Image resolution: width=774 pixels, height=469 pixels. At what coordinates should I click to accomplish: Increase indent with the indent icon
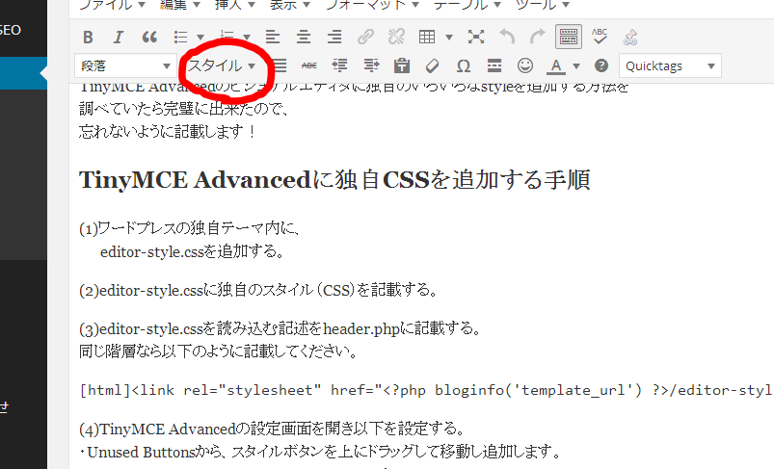click(x=371, y=65)
